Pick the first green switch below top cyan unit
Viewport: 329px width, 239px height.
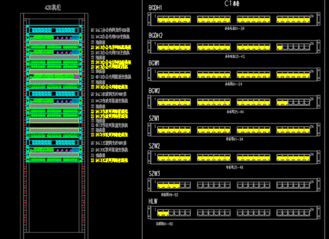click(x=54, y=38)
